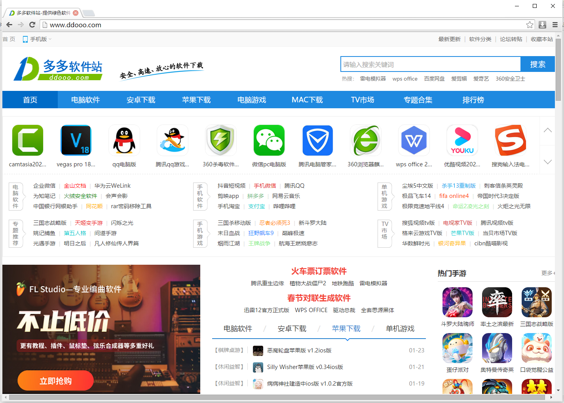Open the 腾讯电脑管家 icon

tap(317, 140)
